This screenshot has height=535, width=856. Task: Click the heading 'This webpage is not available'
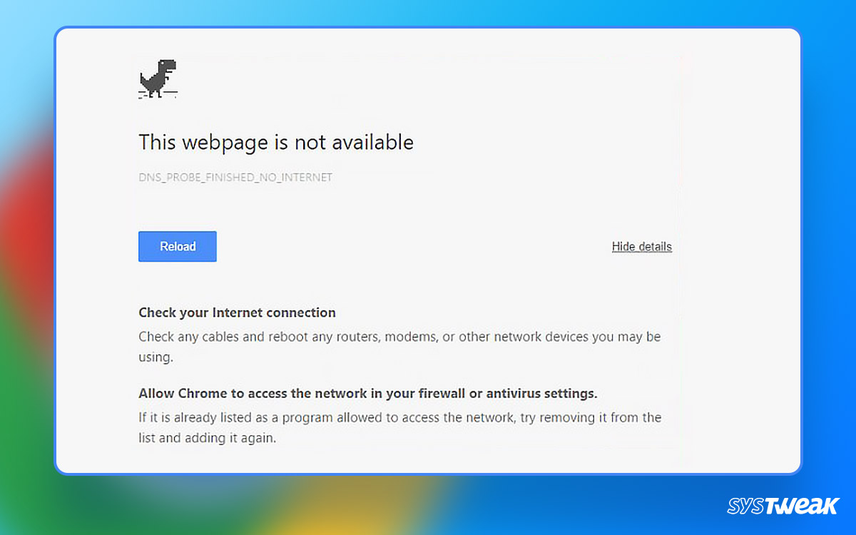pos(276,142)
